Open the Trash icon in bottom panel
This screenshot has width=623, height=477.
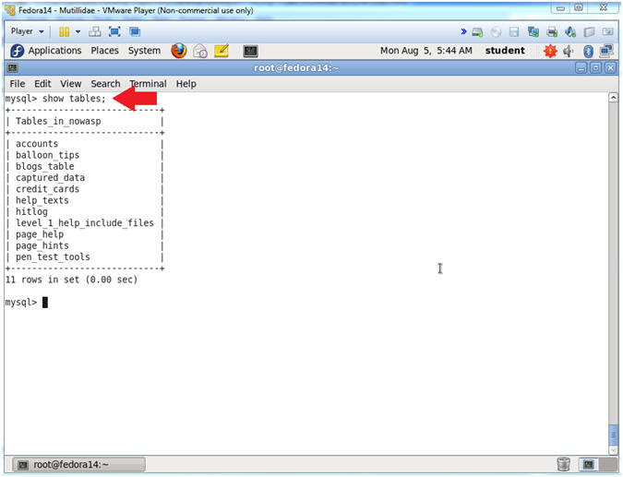click(563, 464)
